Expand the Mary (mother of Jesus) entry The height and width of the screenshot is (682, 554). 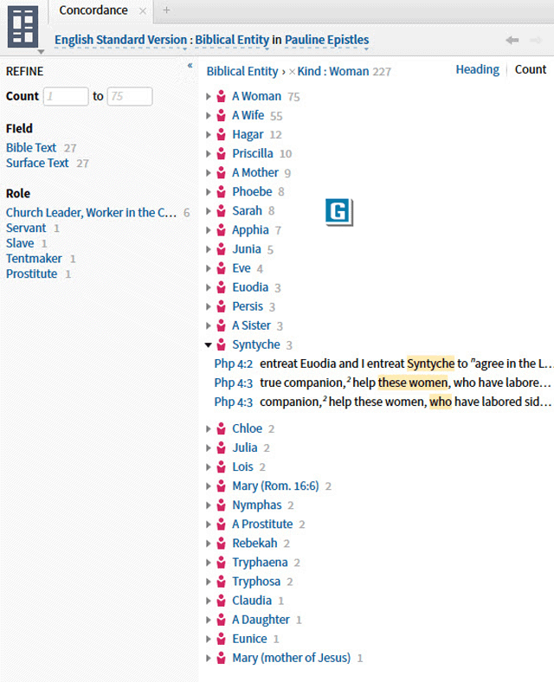click(x=209, y=658)
